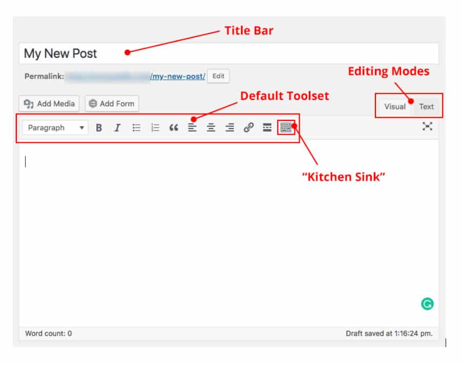The height and width of the screenshot is (365, 462).
Task: Switch to the Text editing tab
Action: [426, 106]
